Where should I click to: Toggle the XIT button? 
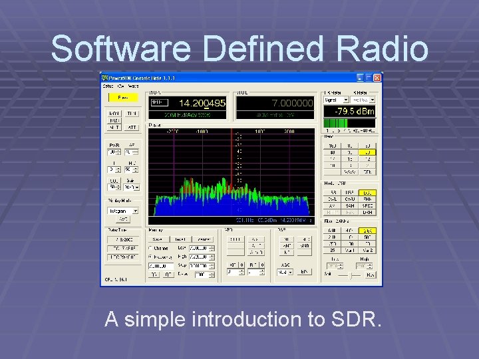coord(233,265)
